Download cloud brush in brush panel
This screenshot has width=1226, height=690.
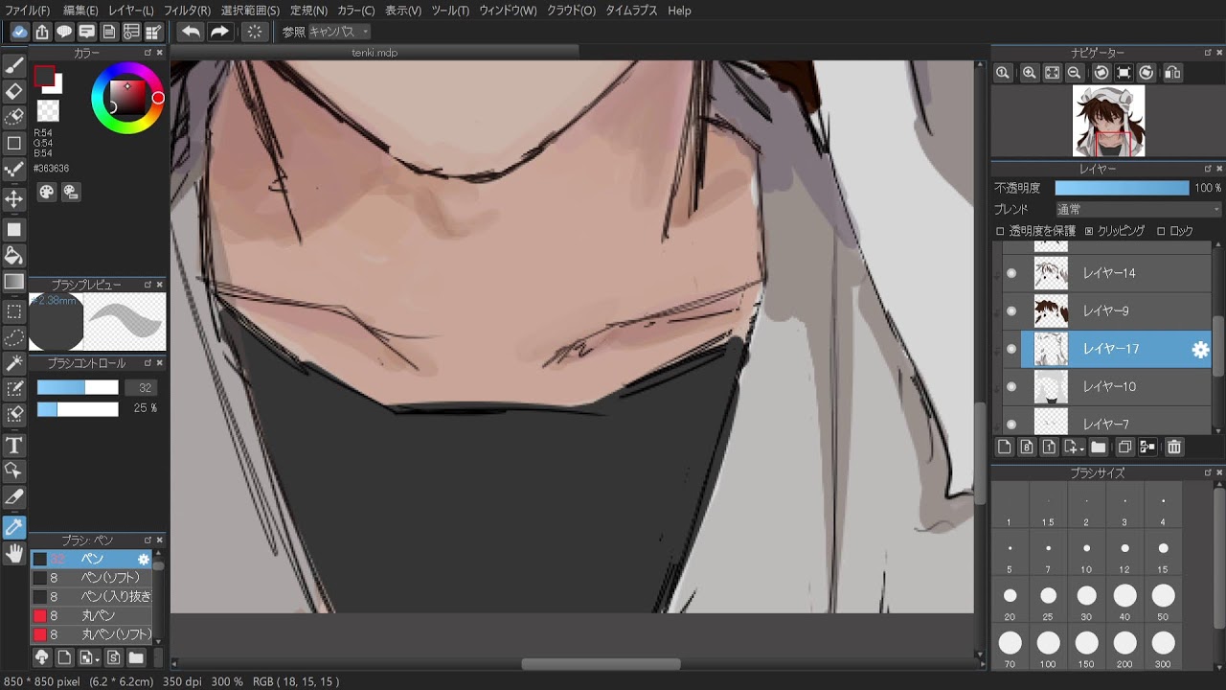[41, 657]
